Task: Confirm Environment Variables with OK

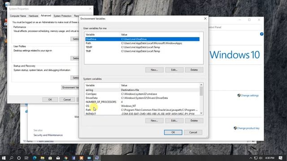Action: point(173,132)
